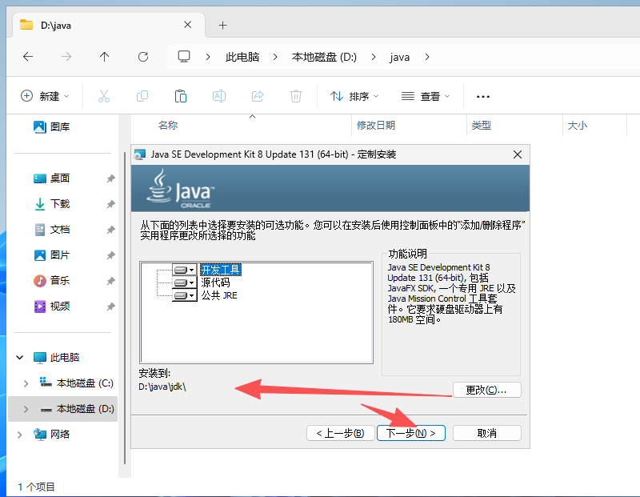Open 图库 gallery in sidebar
The height and width of the screenshot is (497, 640).
coord(51,127)
